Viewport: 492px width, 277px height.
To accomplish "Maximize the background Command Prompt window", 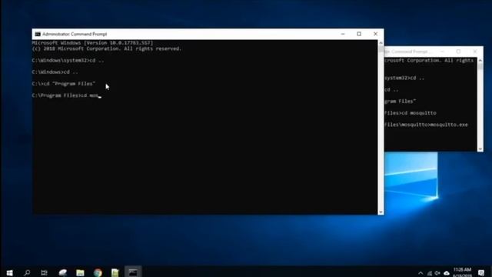I will (458, 52).
